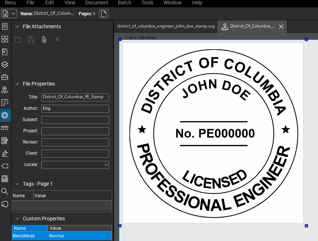Open the File menu

coord(30,3)
